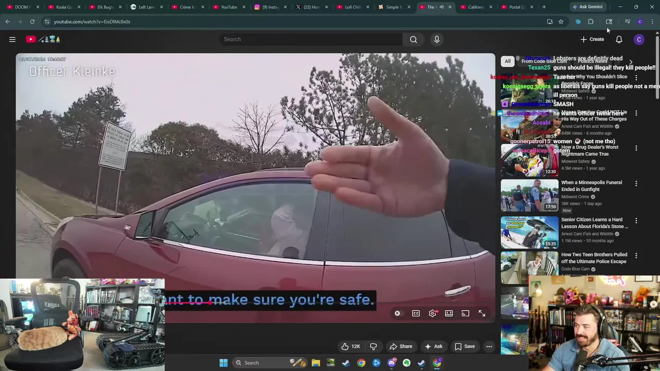Open Discord from taskbar
The width and height of the screenshot is (660, 371).
(x=391, y=363)
